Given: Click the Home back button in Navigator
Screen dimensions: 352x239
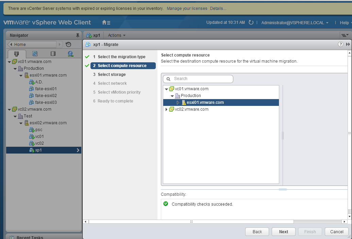Looking at the screenshot, I should [32, 45].
